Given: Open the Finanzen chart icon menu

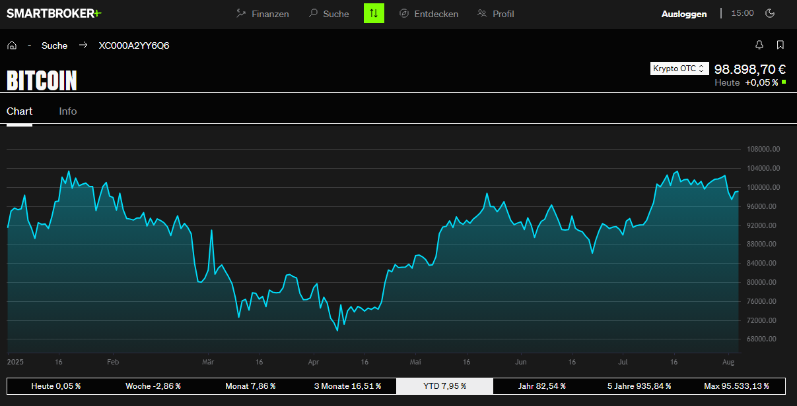Looking at the screenshot, I should [x=262, y=14].
